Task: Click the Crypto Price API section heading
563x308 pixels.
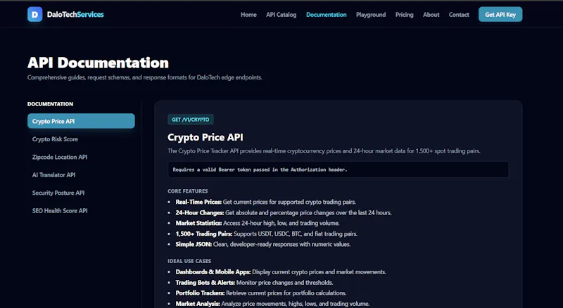Action: point(205,137)
